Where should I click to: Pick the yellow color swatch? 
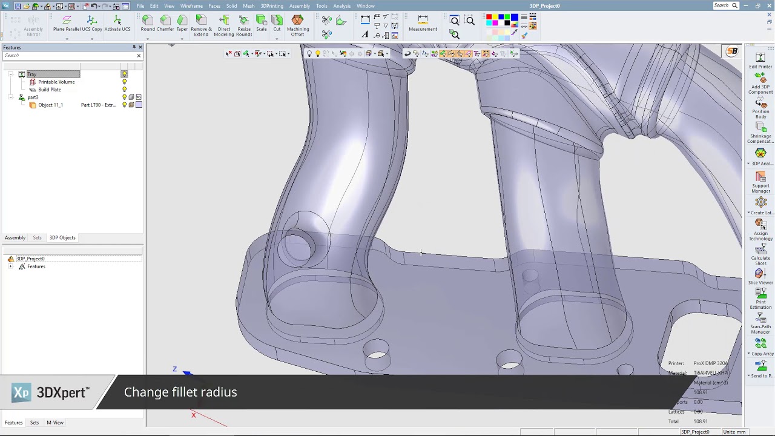(495, 17)
